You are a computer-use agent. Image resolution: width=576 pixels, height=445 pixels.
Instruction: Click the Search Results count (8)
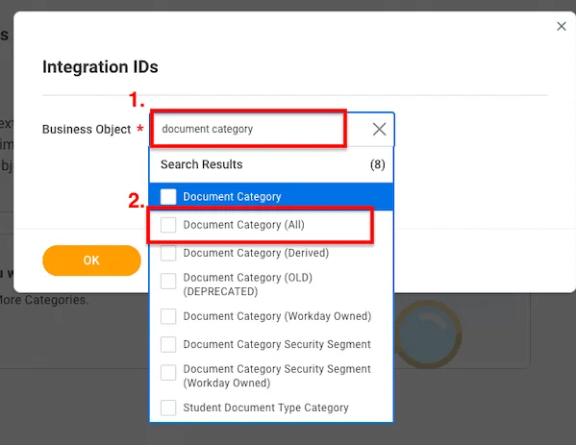pos(378,164)
